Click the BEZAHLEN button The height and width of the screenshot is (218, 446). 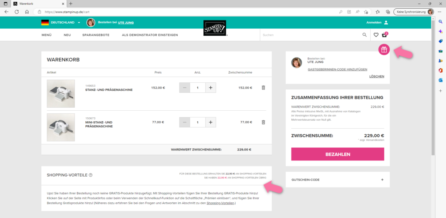click(338, 154)
